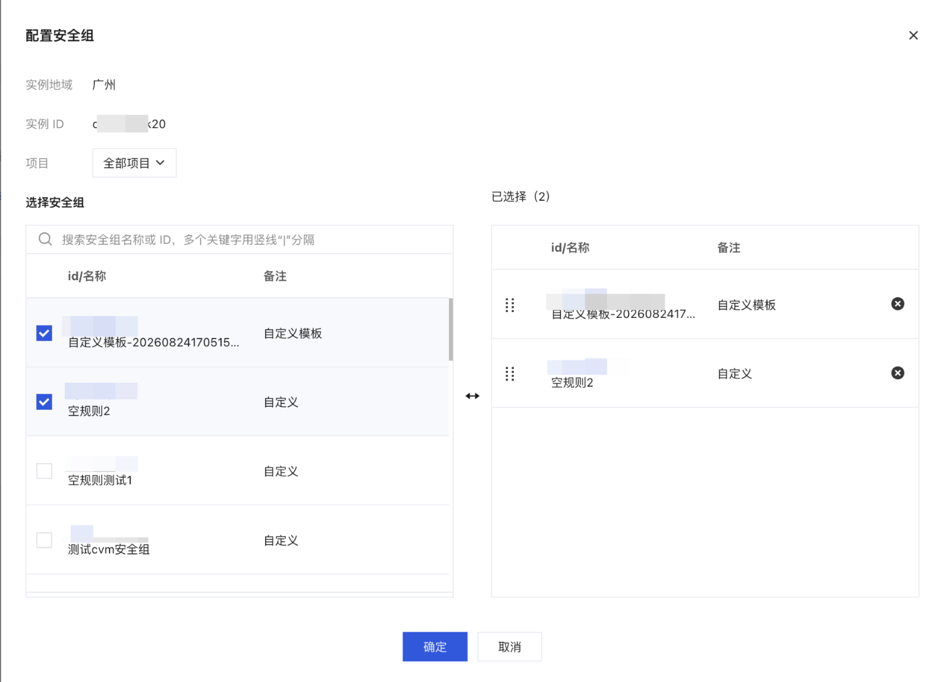
Task: Click the drag handle of the 空规则2 selected row
Action: [510, 374]
